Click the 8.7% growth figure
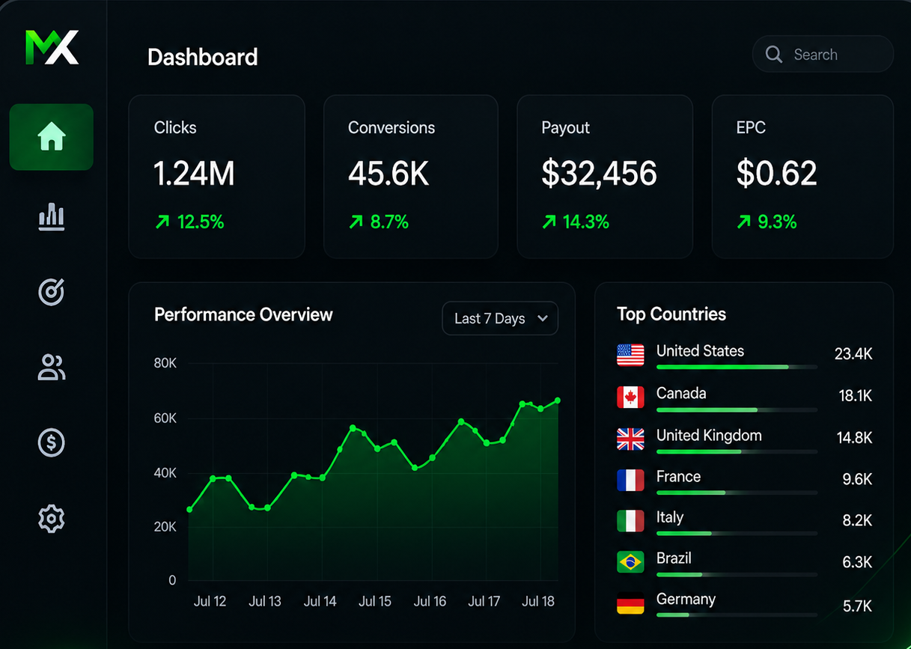The height and width of the screenshot is (649, 911). point(390,222)
